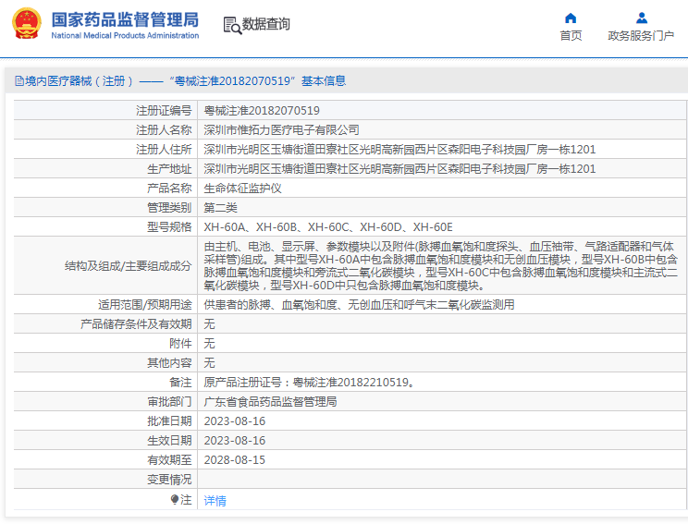Click 无 in 其他内容 row
688x524 pixels.
coord(209,362)
